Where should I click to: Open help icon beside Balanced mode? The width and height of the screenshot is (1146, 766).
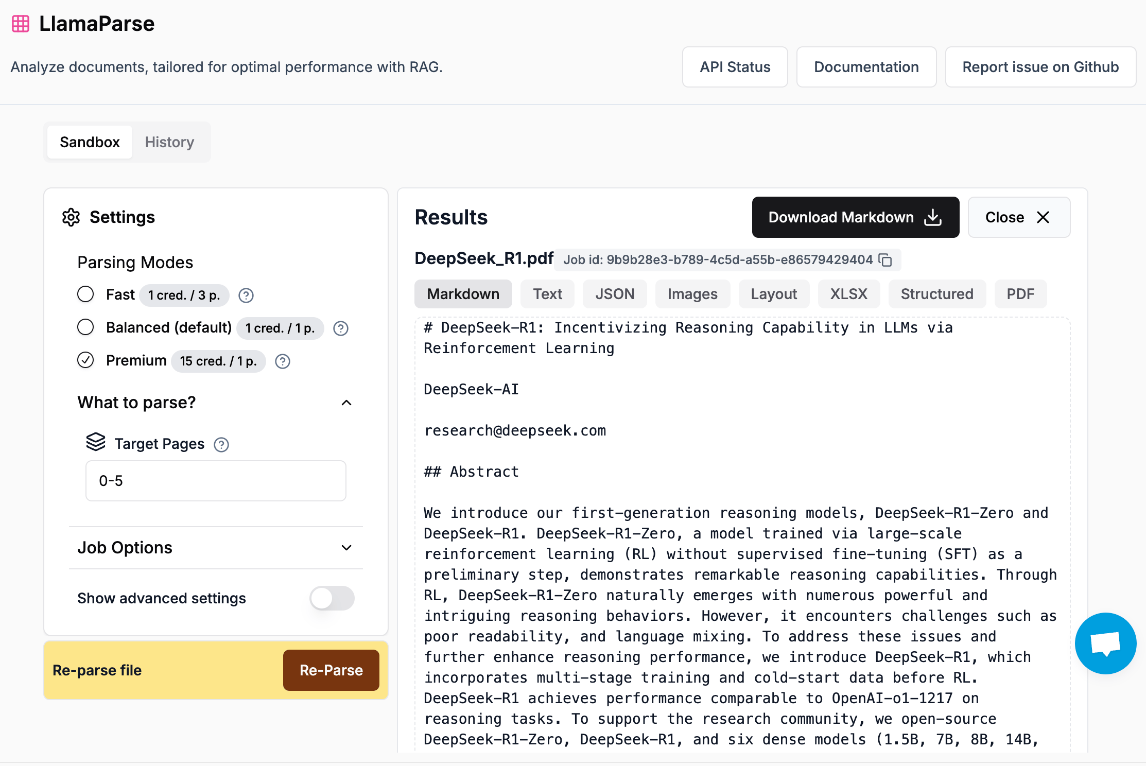coord(341,328)
